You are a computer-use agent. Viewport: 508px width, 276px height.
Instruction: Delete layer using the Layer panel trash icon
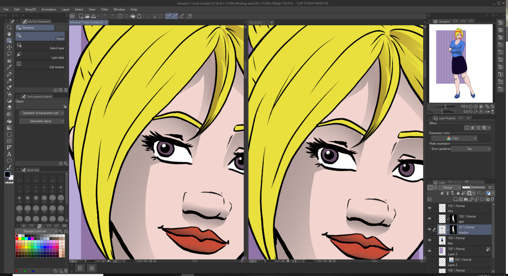click(492, 199)
